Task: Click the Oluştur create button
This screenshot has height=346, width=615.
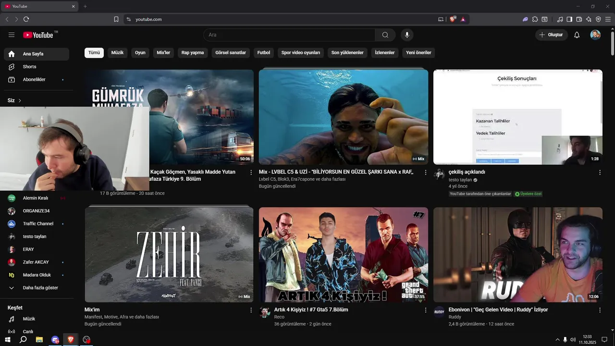Action: point(552,35)
